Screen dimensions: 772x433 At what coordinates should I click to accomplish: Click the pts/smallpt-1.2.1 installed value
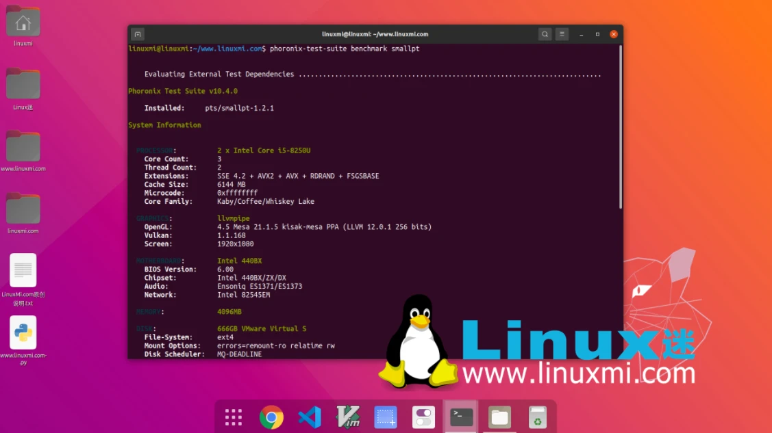(239, 108)
